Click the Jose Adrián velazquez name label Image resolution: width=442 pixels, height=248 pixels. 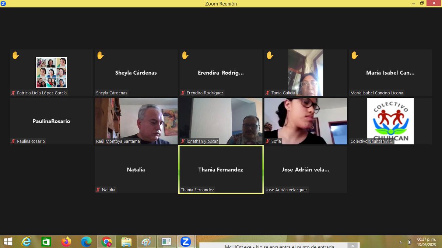coord(287,190)
